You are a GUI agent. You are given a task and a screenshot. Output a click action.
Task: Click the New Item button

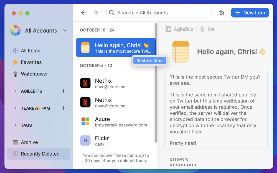[250, 13]
